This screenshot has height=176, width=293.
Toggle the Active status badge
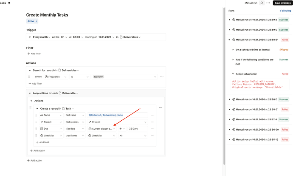point(32,21)
